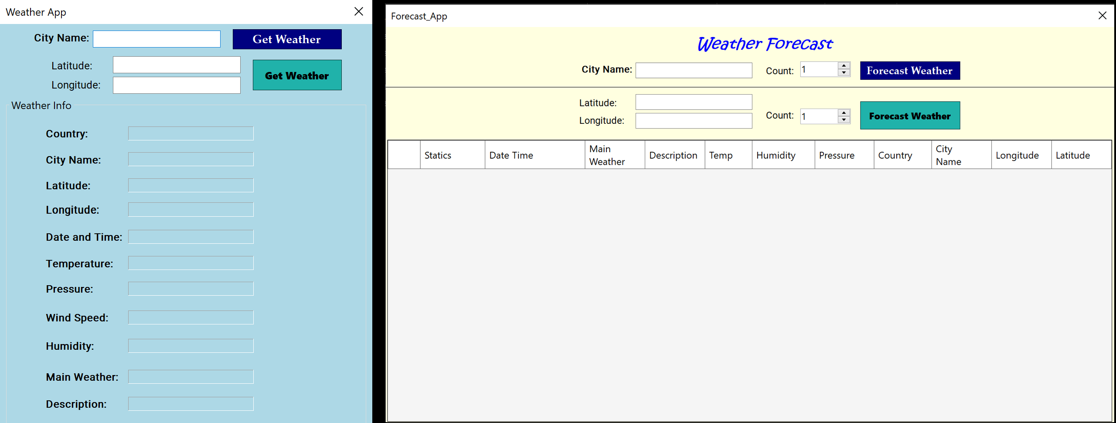Increase the city Count spinner value
The width and height of the screenshot is (1116, 423).
click(x=844, y=65)
